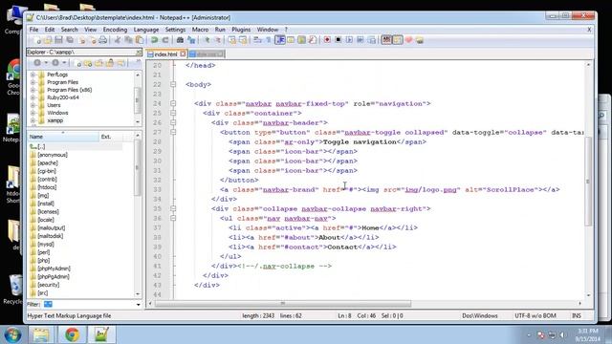The height and width of the screenshot is (344, 612).
Task: Click the Copy toolbar icon
Action: tap(128, 40)
